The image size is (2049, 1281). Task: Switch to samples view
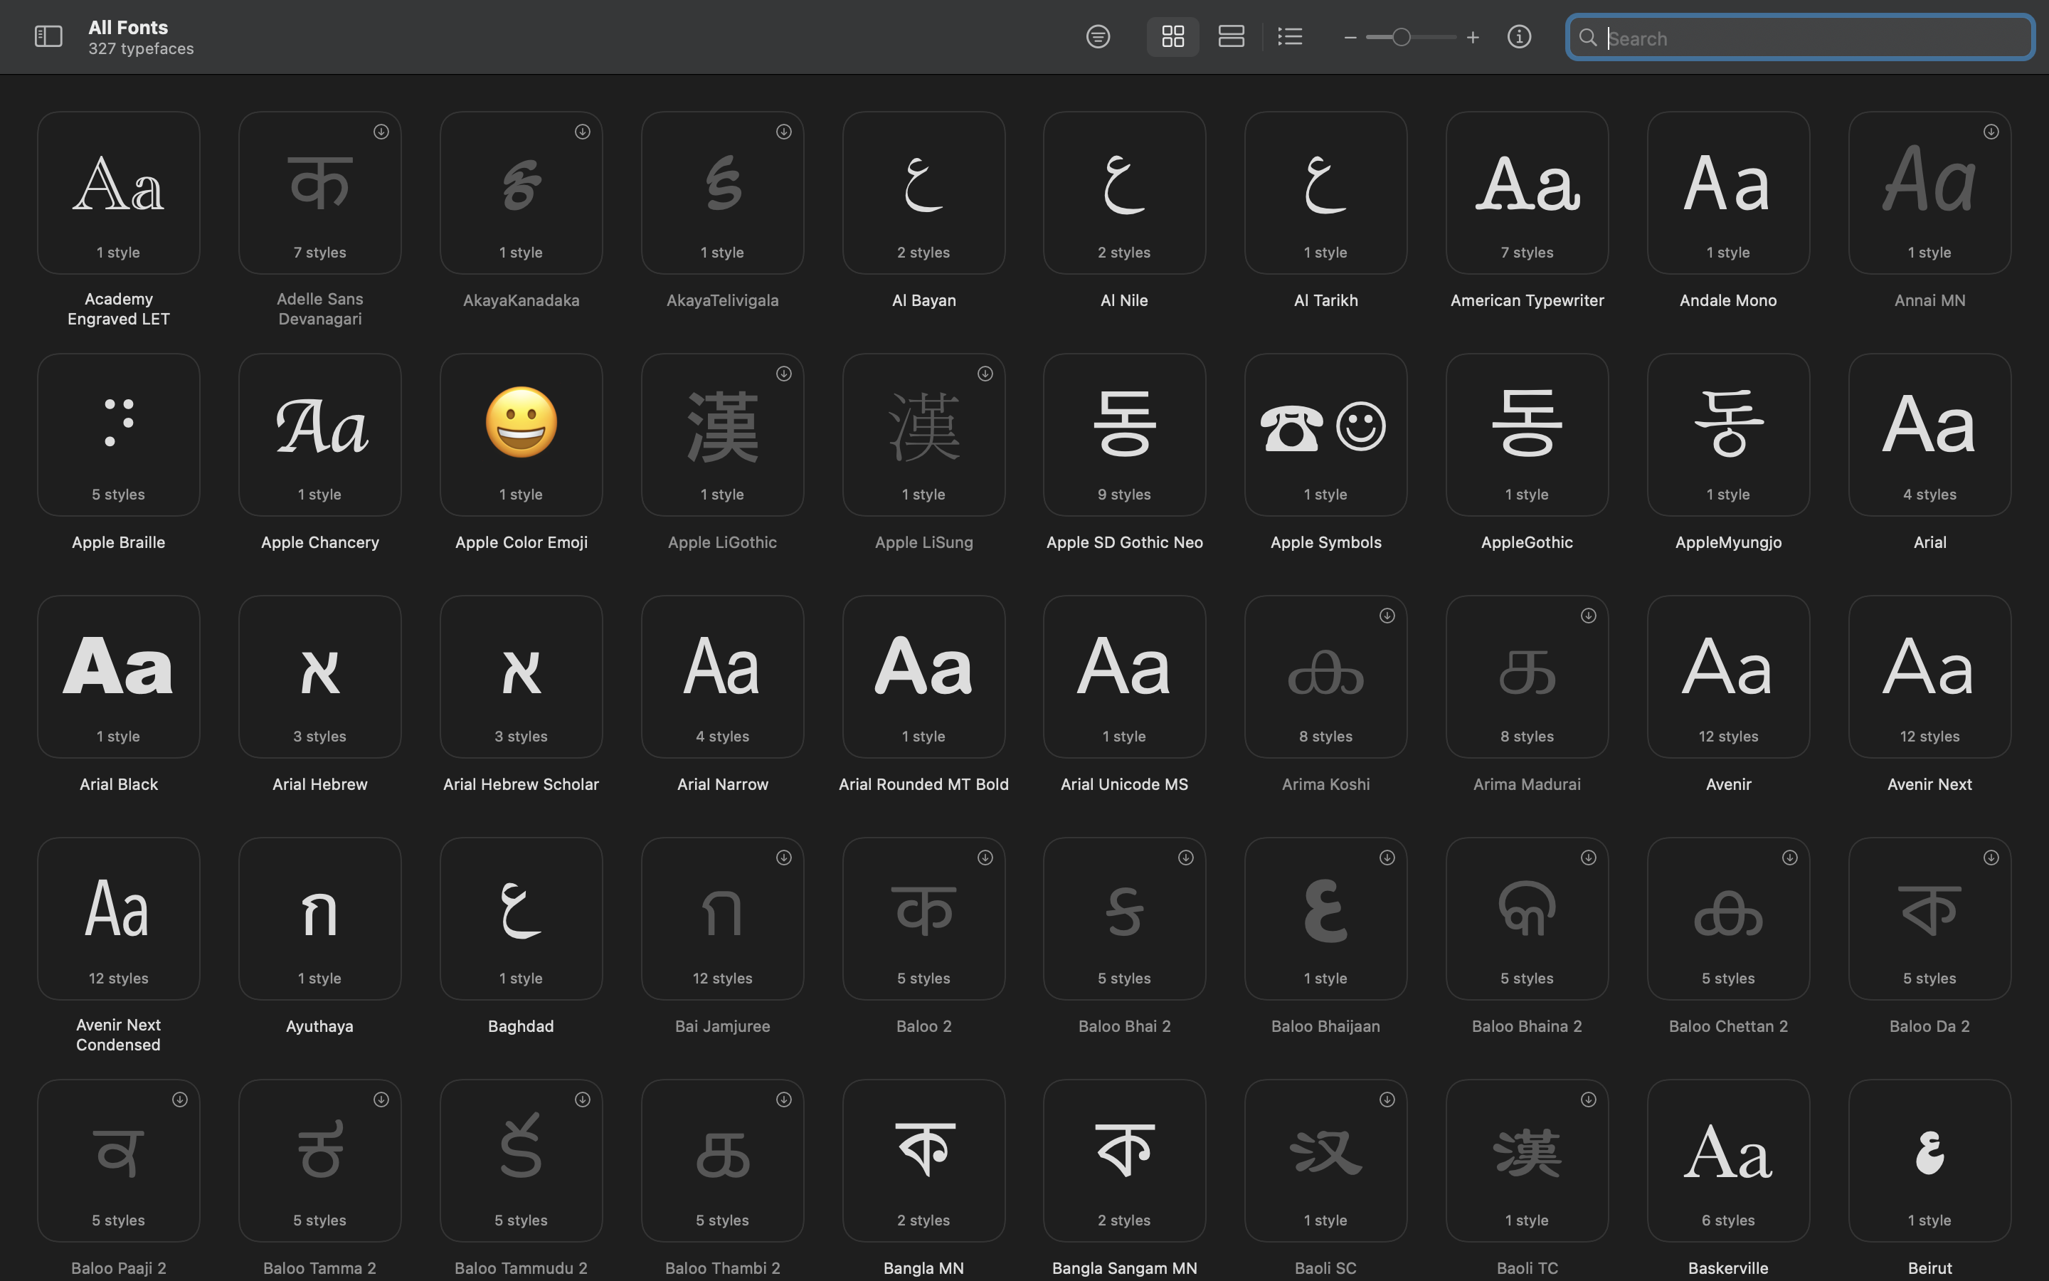pos(1231,36)
